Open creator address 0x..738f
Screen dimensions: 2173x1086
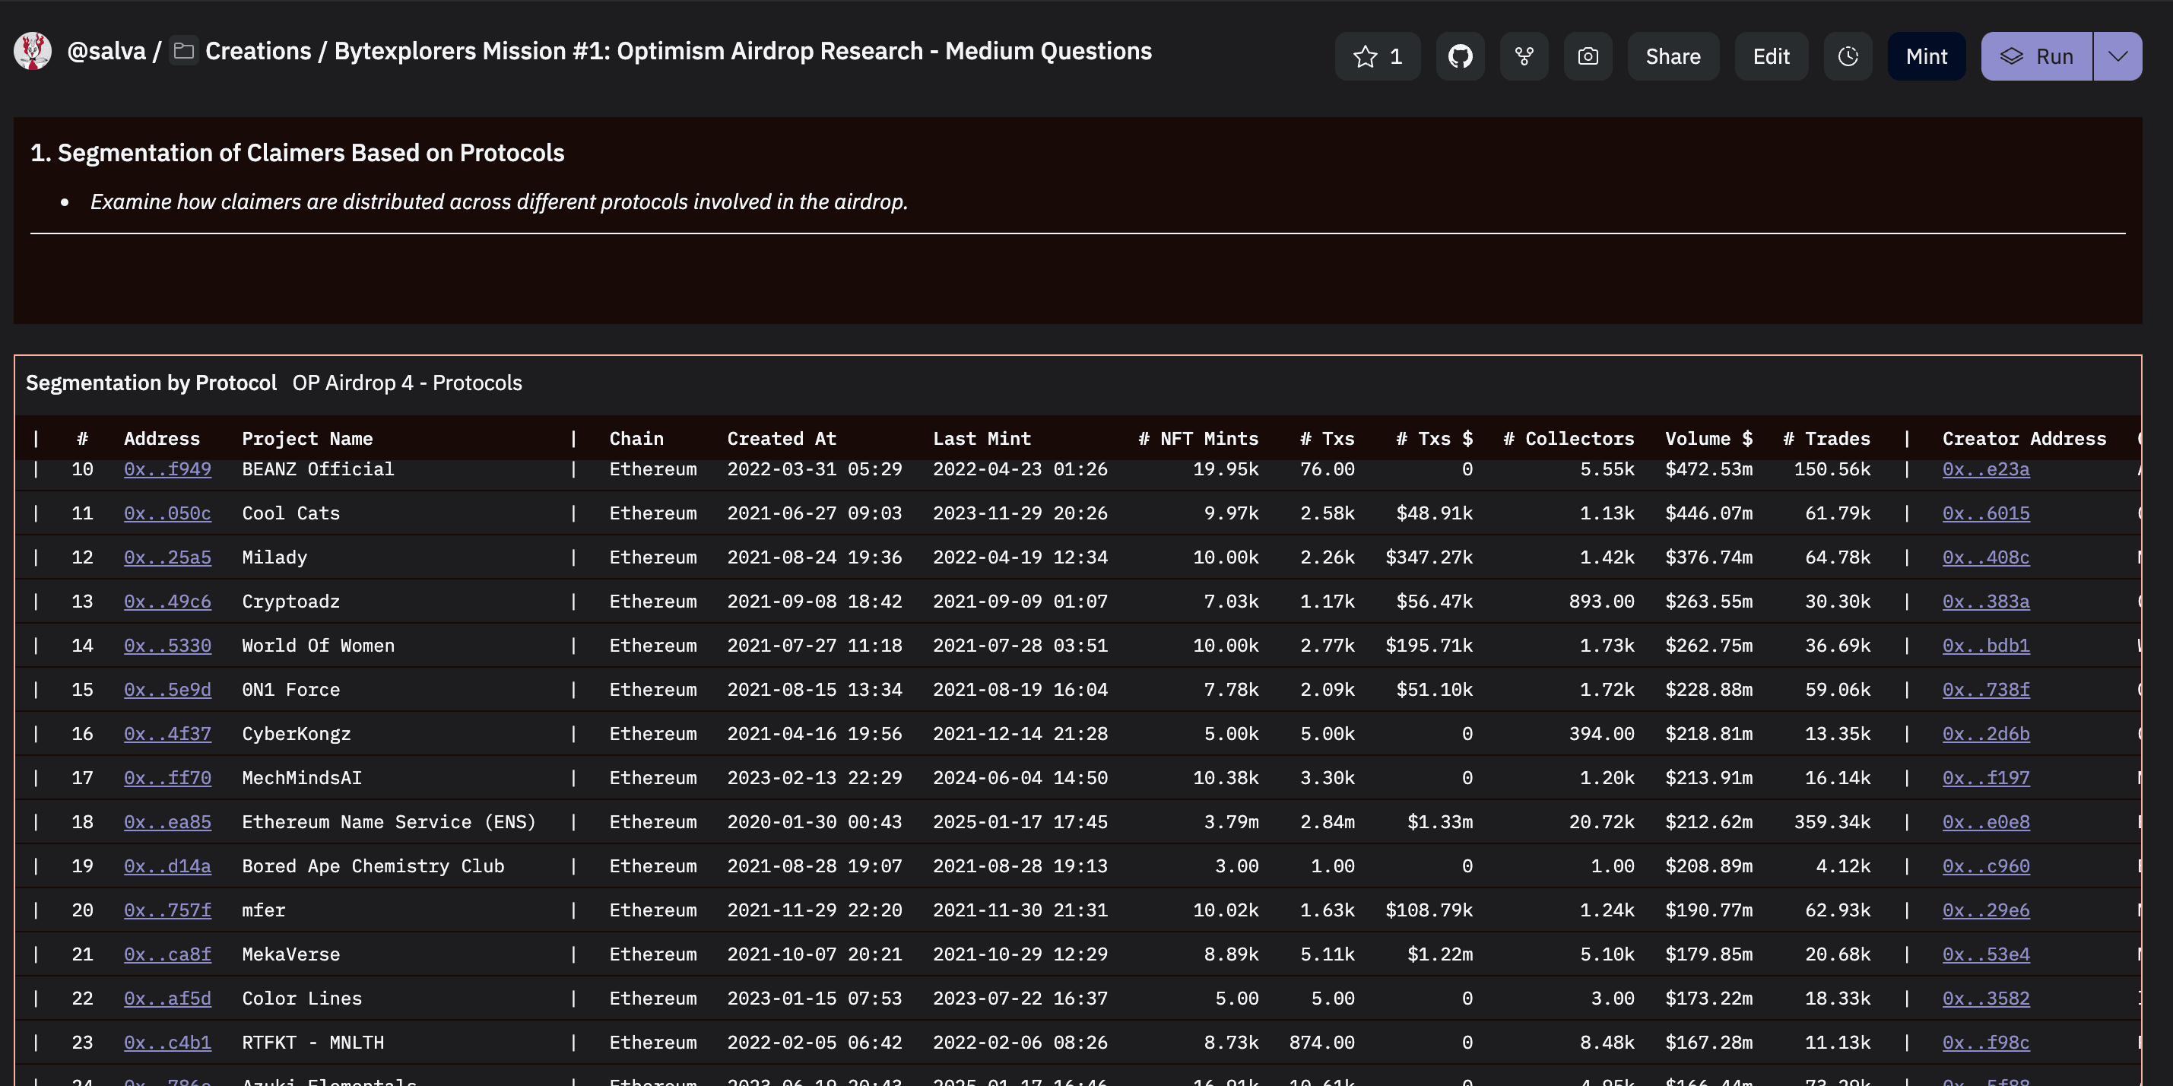pyautogui.click(x=1986, y=690)
